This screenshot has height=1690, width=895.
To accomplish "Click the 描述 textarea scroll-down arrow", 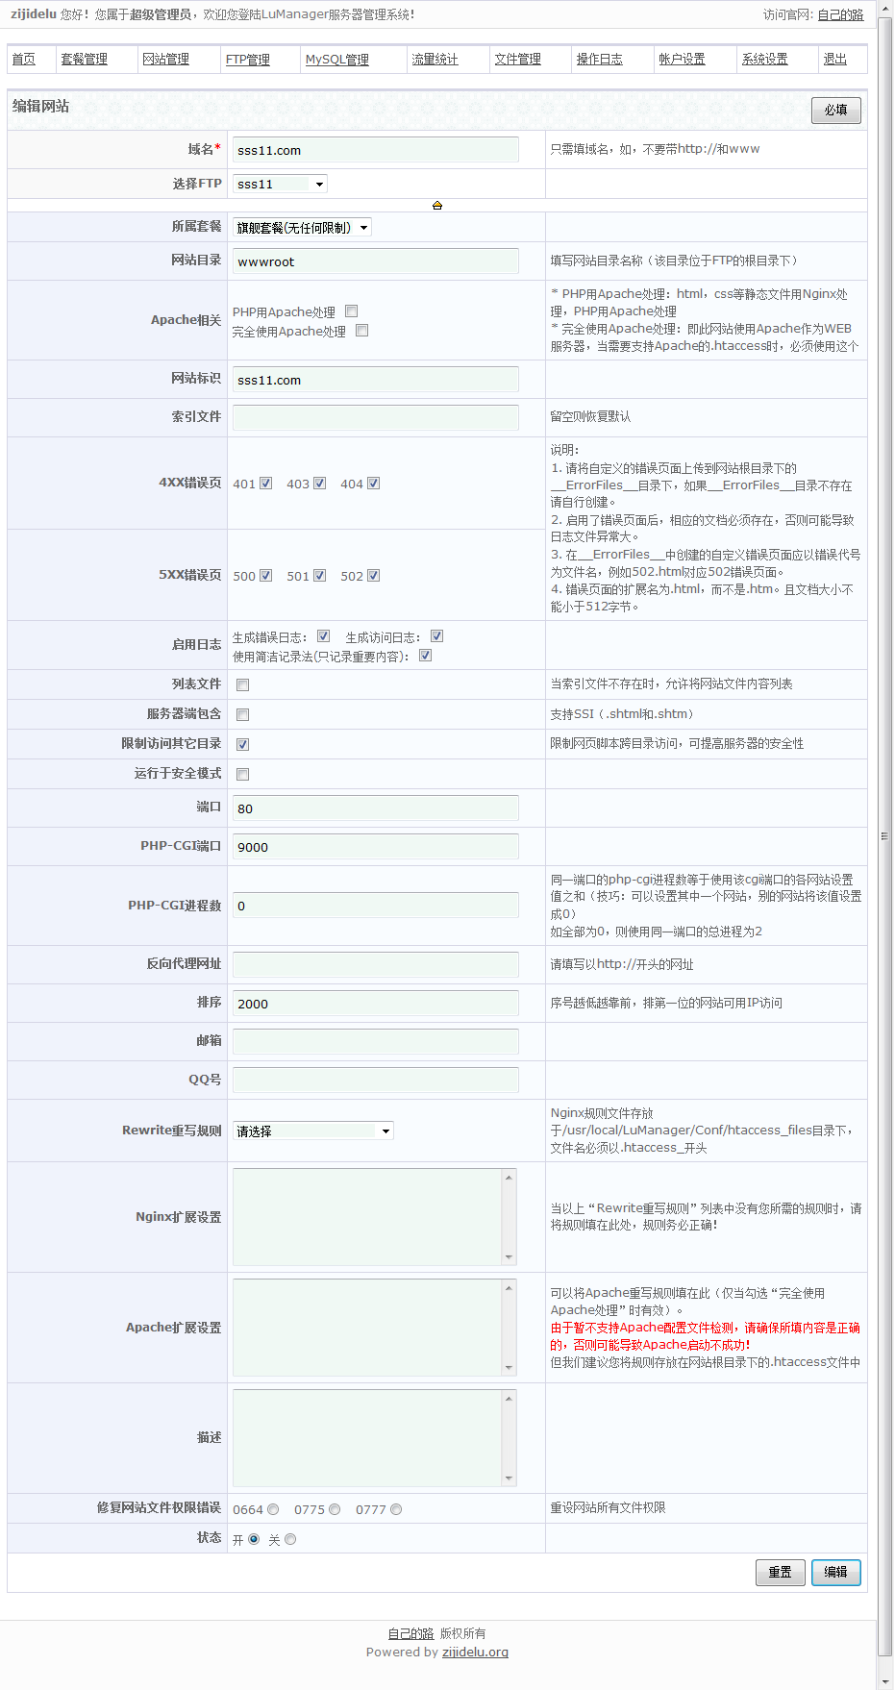I will click(510, 1479).
